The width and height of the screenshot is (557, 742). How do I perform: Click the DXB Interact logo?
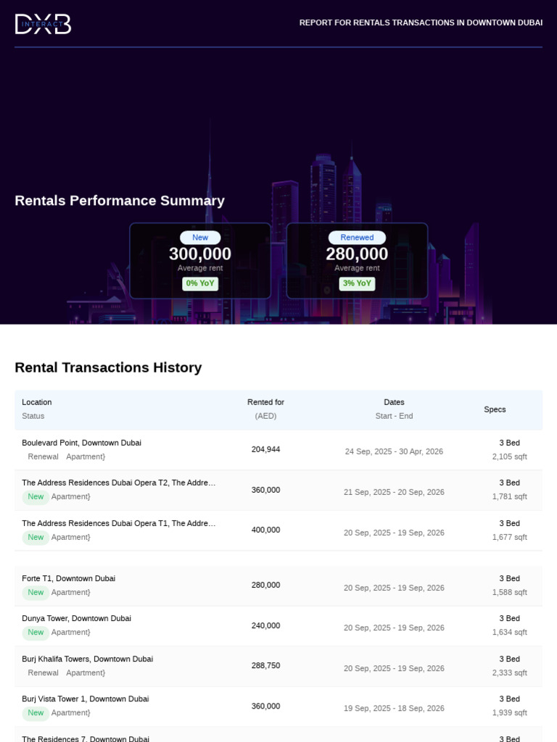pyautogui.click(x=43, y=24)
